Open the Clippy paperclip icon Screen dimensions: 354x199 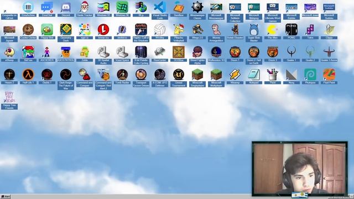(x=329, y=29)
